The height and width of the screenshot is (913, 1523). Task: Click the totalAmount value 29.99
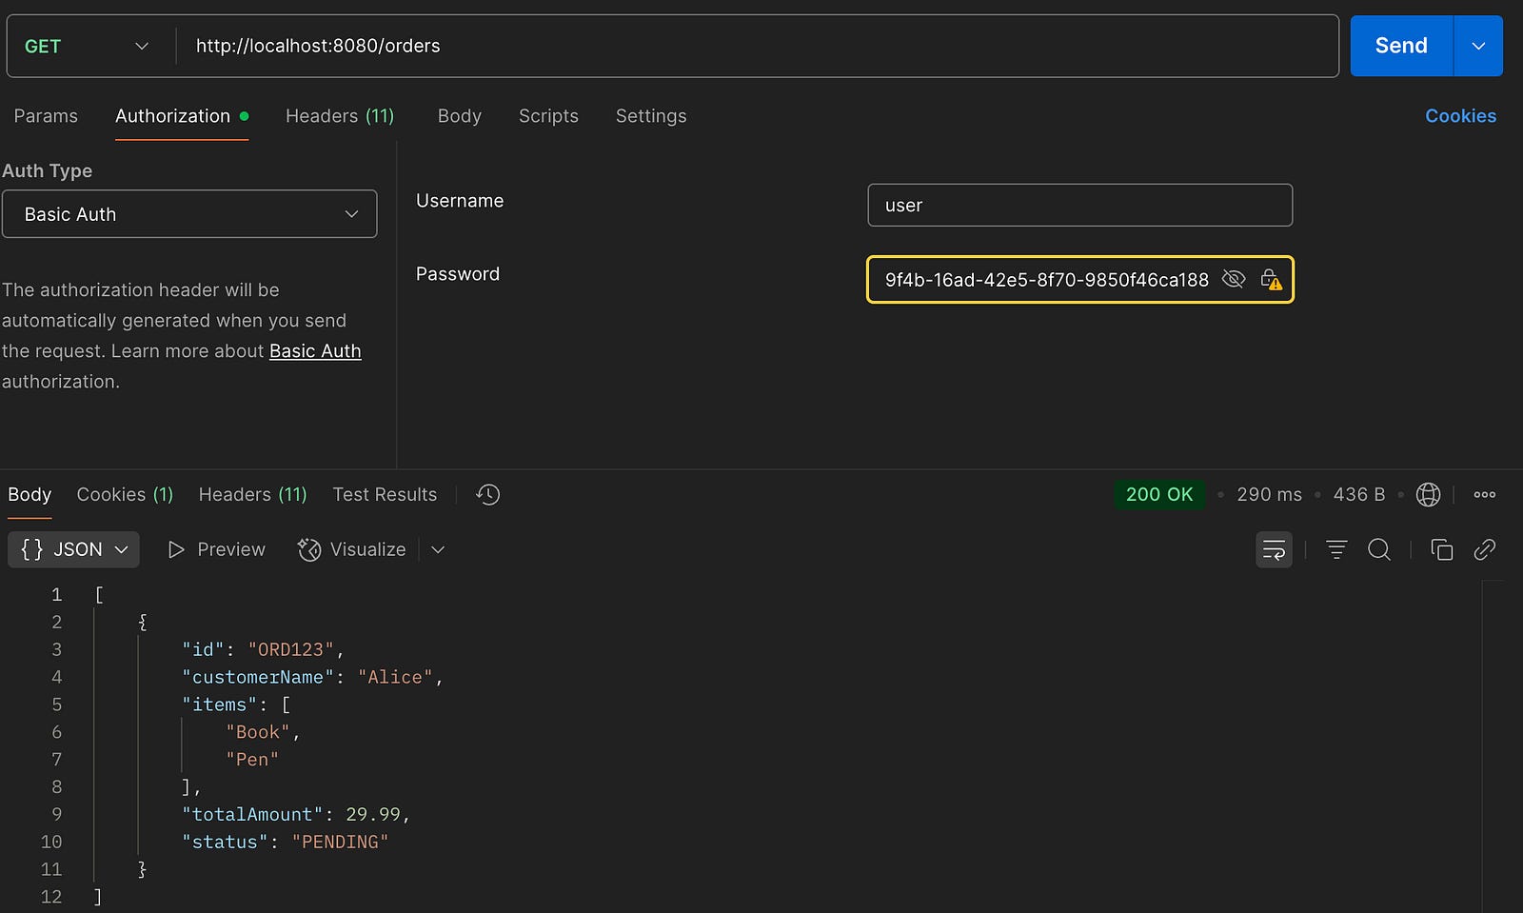click(x=373, y=815)
